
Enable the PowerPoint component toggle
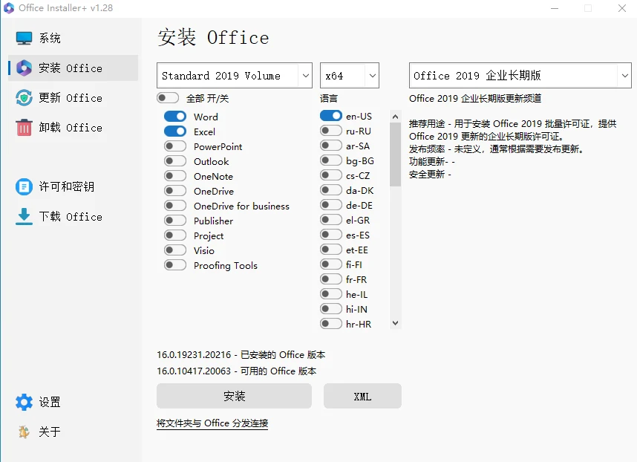tap(175, 146)
